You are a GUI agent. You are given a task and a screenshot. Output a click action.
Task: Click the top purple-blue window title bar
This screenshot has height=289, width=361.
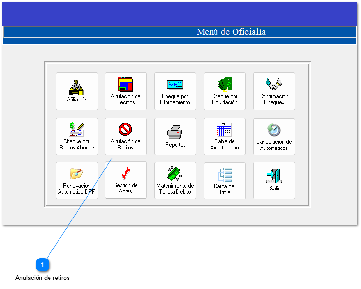pos(179,13)
